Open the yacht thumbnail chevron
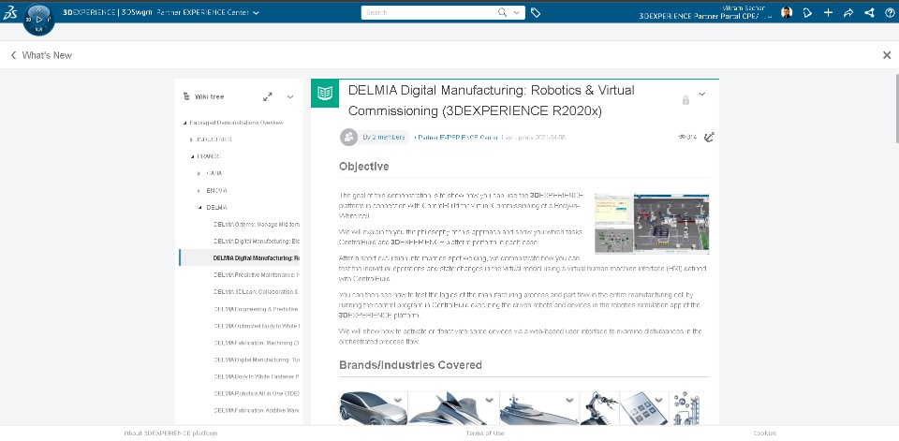 (570, 400)
